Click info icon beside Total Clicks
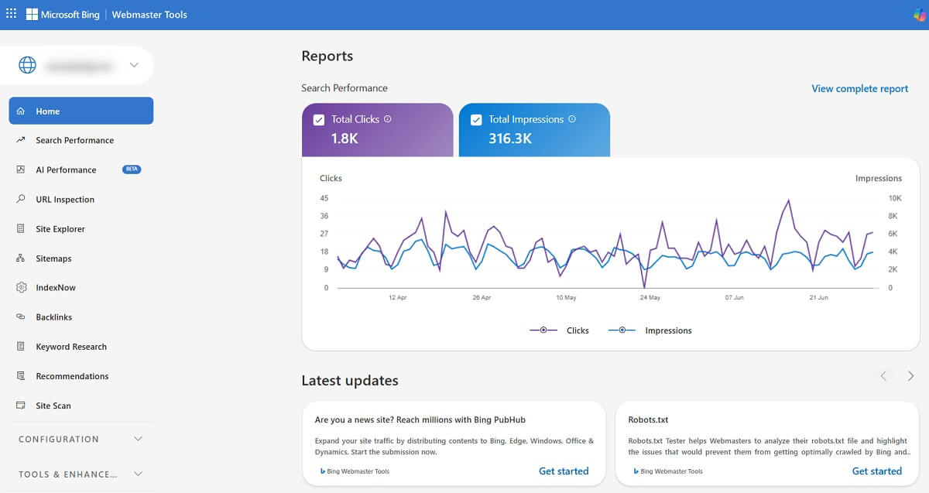Viewport: 929px width, 493px height. tap(388, 119)
